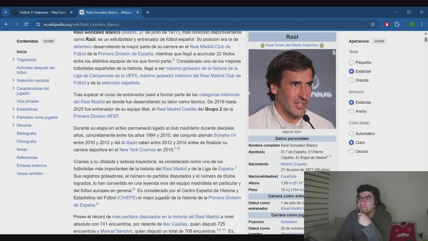Viewport: 428px width, 241px height.
Task: View site information icon in address bar
Action: [x=38, y=24]
